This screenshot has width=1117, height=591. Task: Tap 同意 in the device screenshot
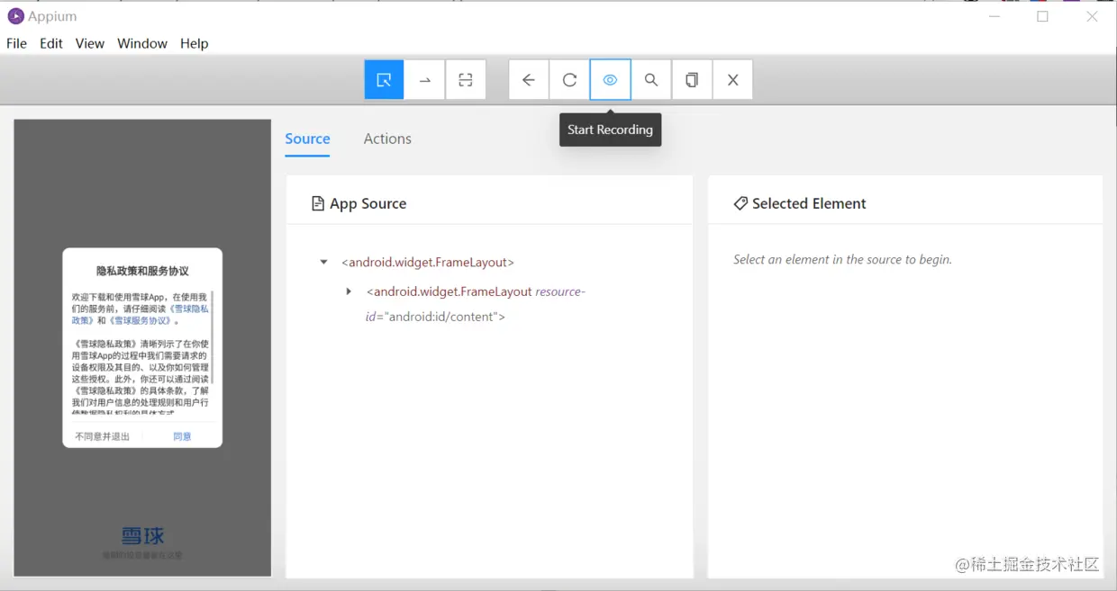(182, 436)
